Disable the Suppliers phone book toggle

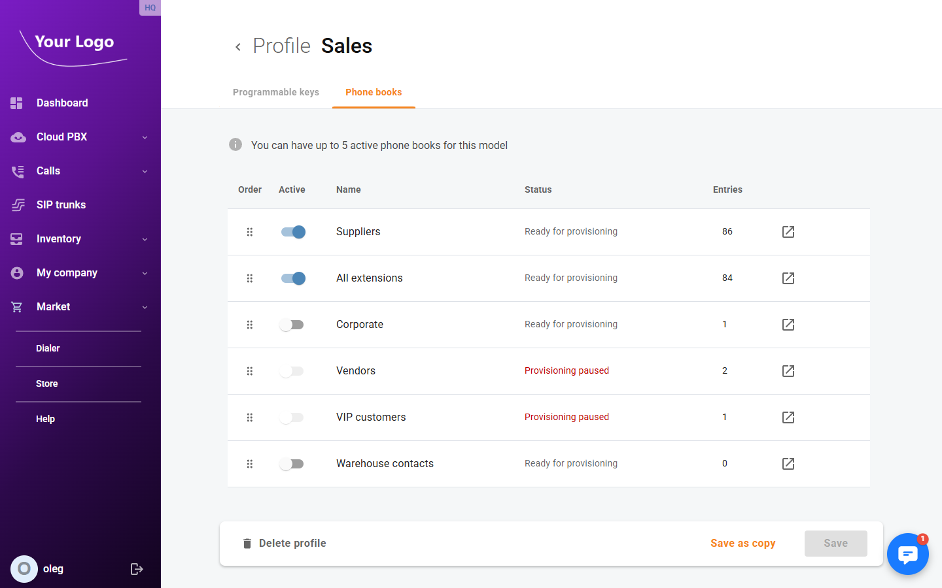[292, 232]
